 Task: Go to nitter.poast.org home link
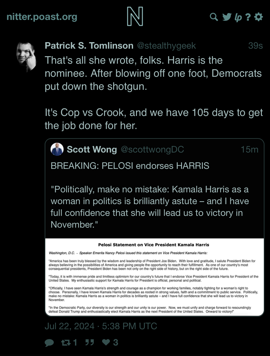(x=42, y=17)
